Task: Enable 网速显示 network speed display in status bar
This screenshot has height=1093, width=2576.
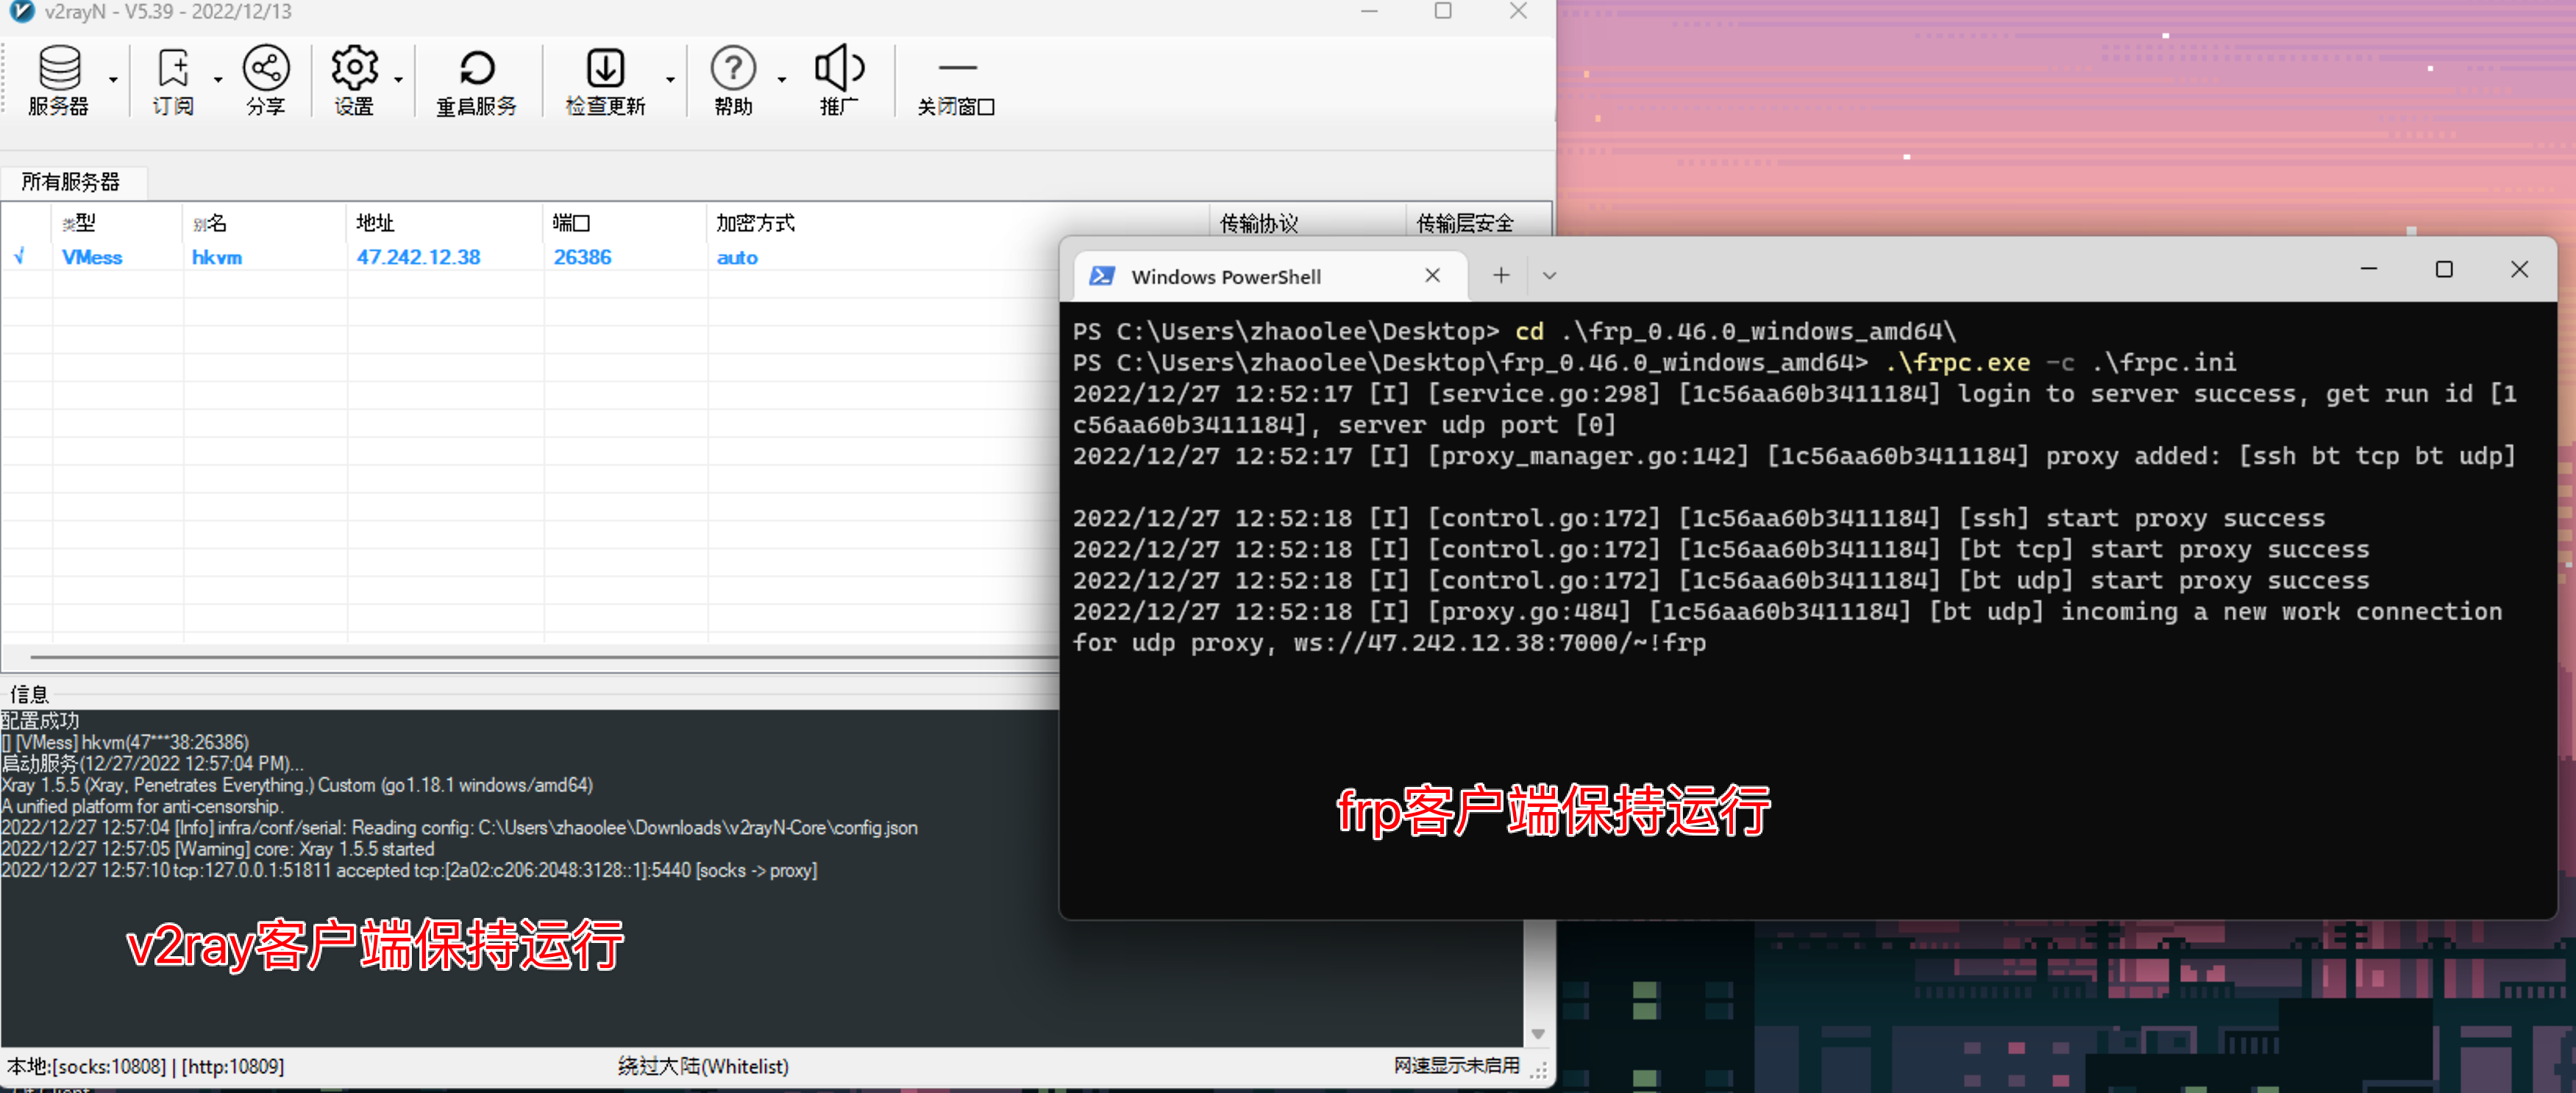Action: [x=1455, y=1066]
